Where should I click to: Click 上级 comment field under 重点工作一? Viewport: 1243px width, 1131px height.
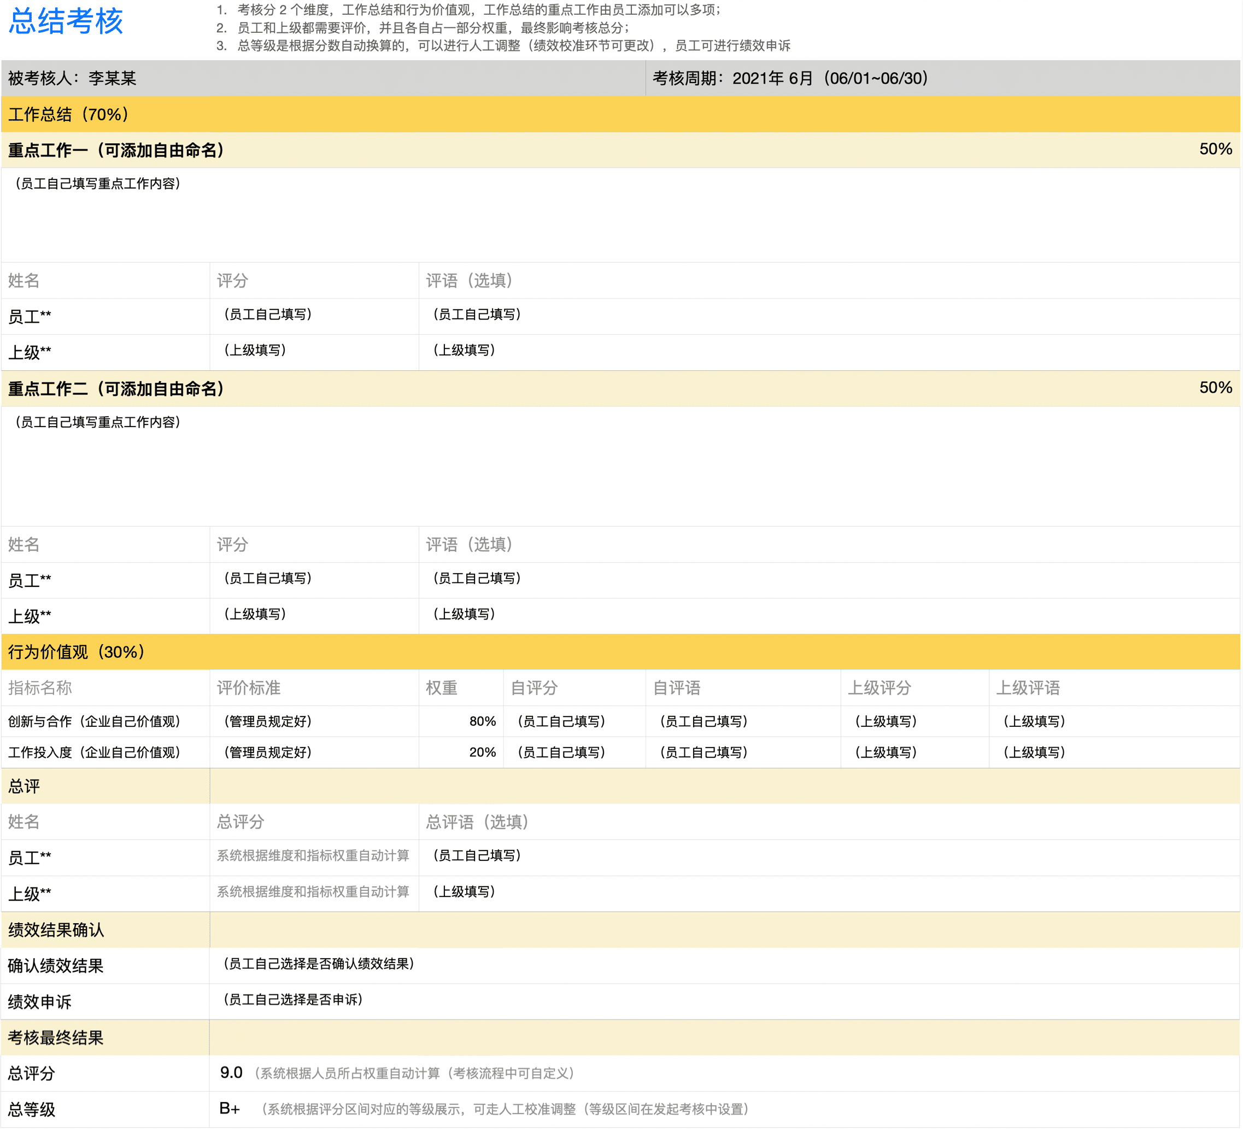[829, 352]
